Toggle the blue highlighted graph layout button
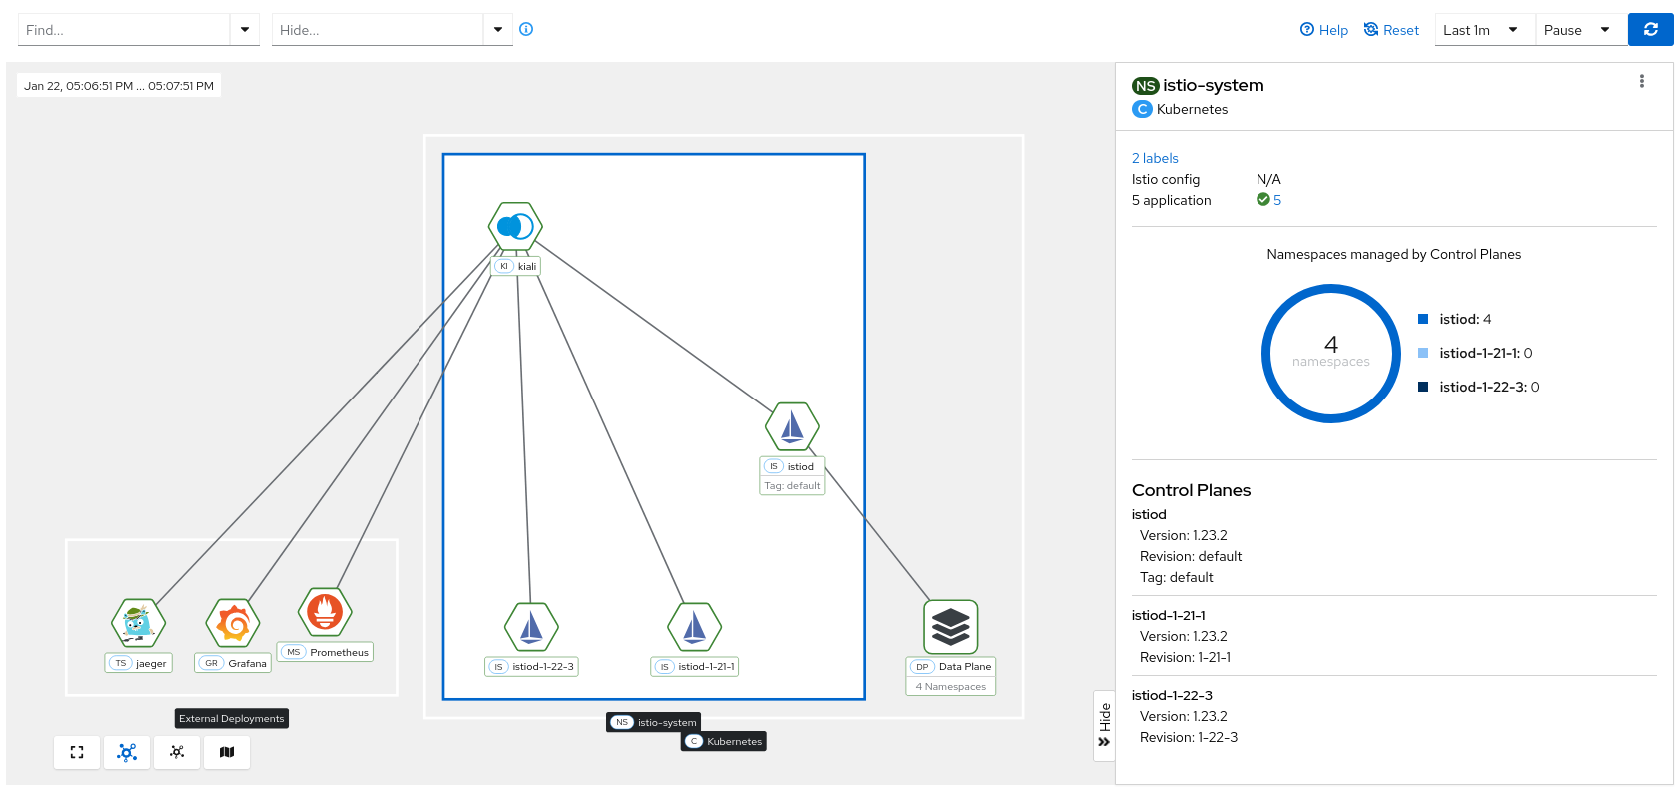The width and height of the screenshot is (1678, 799). click(127, 753)
